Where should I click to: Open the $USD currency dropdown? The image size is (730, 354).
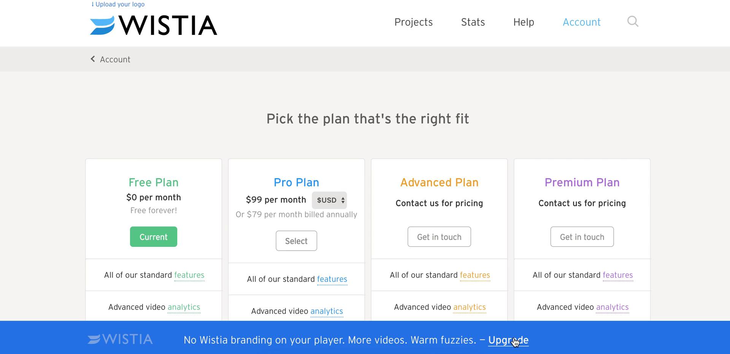coord(329,200)
